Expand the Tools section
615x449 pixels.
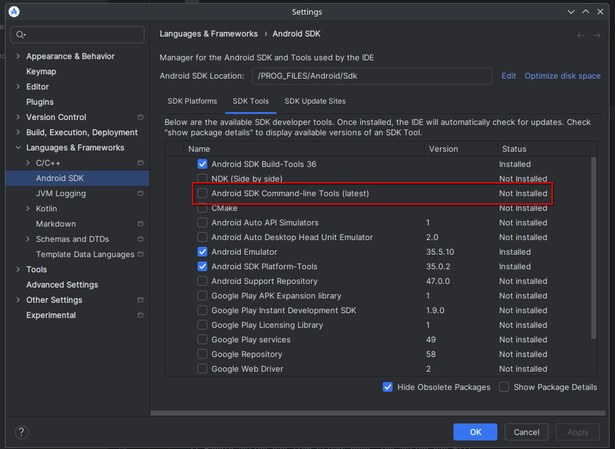coord(18,269)
